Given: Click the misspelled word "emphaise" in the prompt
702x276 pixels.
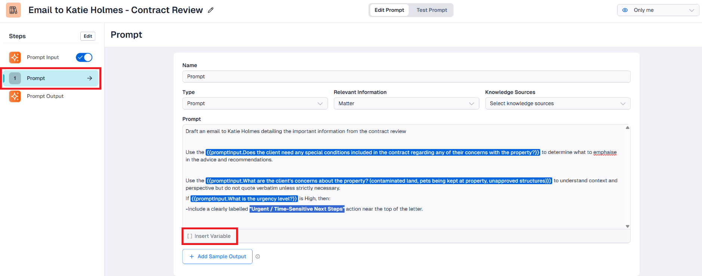Looking at the screenshot, I should [605, 152].
